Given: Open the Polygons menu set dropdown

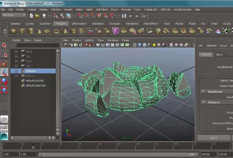Looking at the screenshot, I should click(x=14, y=15).
